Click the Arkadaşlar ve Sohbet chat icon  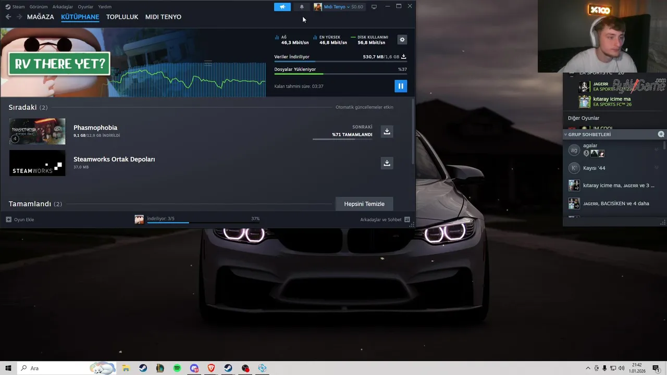407,219
